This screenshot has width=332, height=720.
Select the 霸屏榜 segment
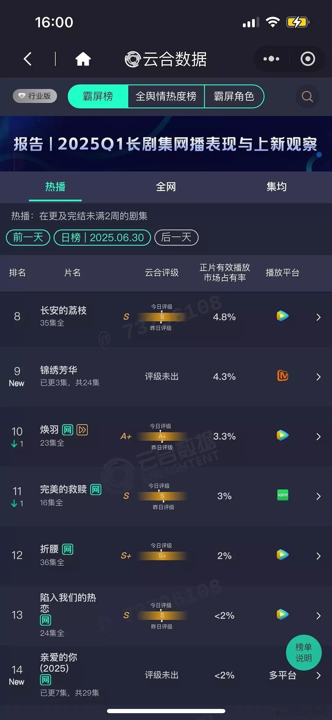(x=98, y=96)
